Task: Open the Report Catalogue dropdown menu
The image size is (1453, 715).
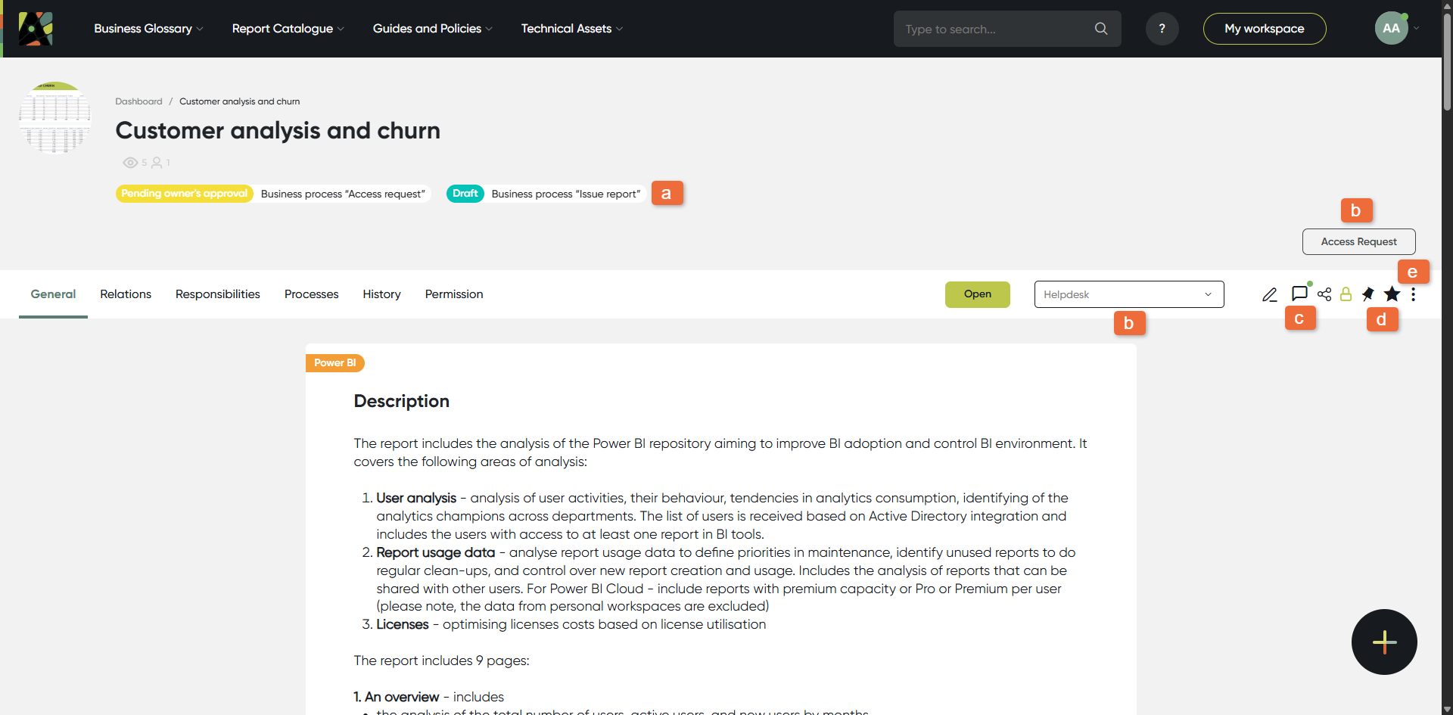Action: (288, 29)
